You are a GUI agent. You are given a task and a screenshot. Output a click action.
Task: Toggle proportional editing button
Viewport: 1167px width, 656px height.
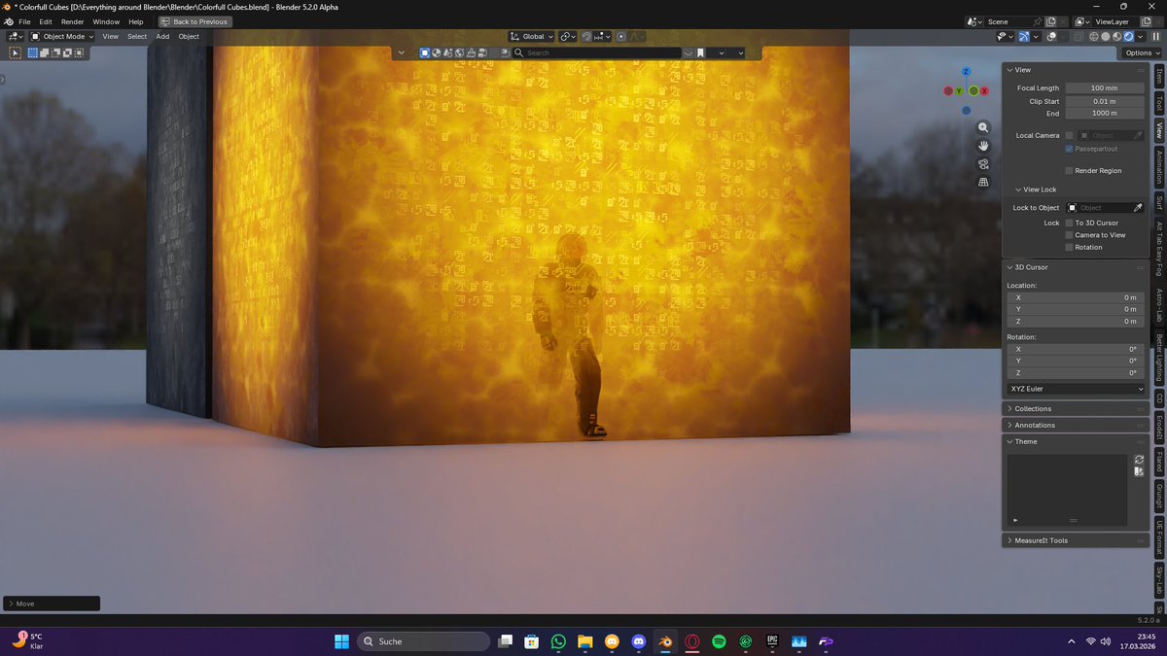click(x=621, y=36)
